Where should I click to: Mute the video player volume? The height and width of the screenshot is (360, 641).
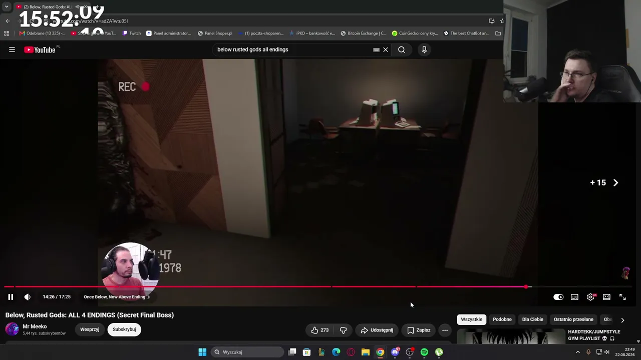pos(28,297)
